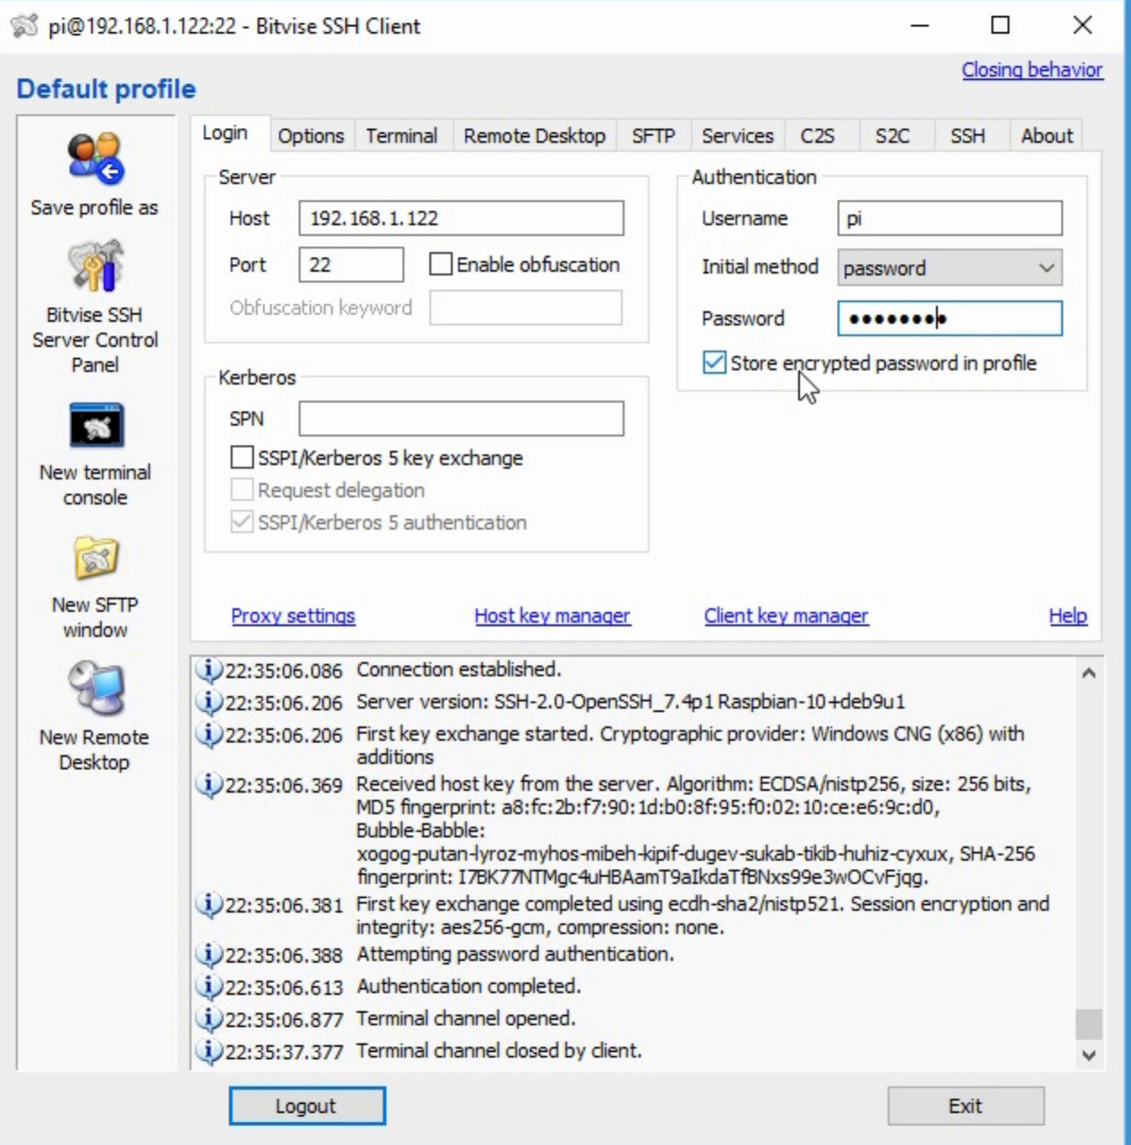Click info icon beside Server version entry

tap(208, 702)
